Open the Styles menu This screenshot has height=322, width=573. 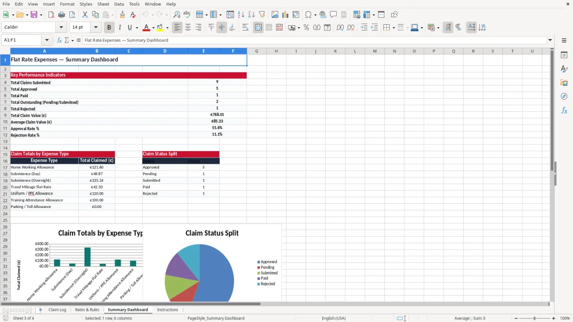(x=86, y=4)
